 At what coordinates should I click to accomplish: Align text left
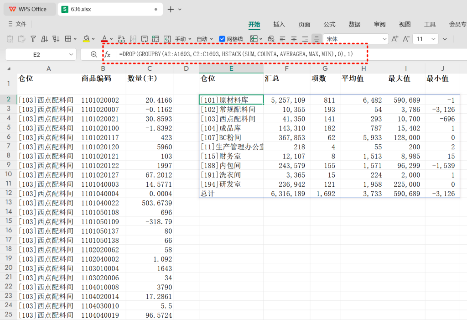point(282,39)
